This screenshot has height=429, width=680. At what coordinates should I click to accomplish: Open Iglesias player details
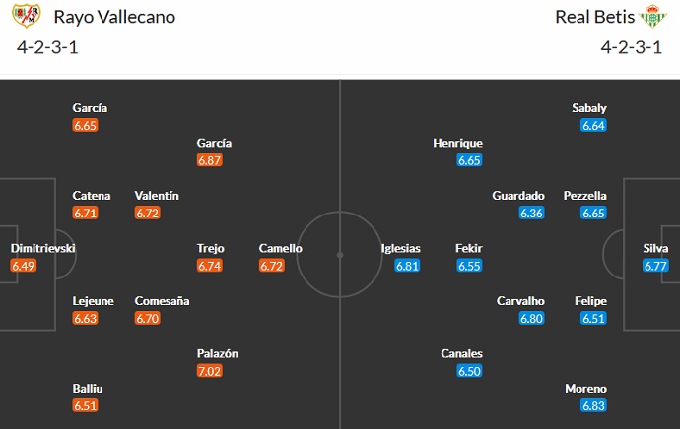pyautogui.click(x=401, y=249)
